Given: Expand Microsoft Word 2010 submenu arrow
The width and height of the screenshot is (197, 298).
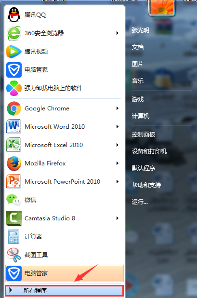Looking at the screenshot, I should [x=118, y=126].
